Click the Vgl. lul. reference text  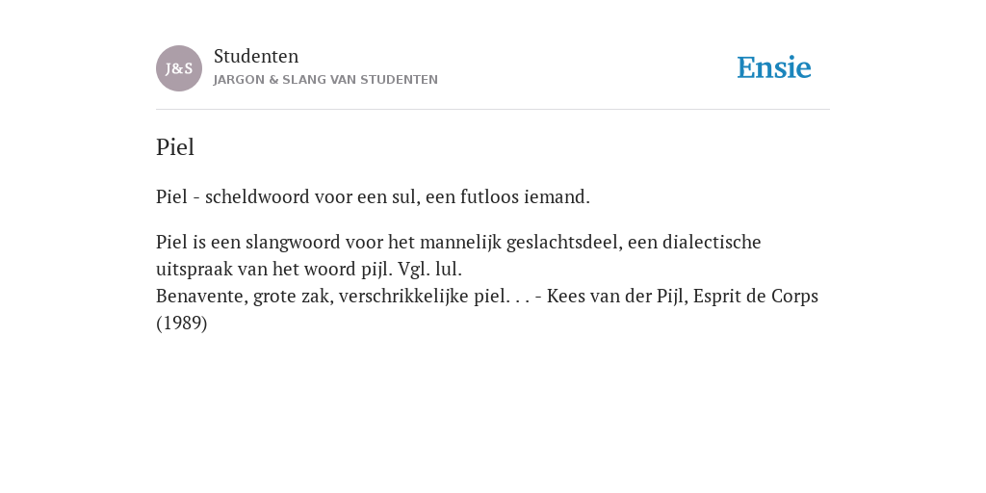pyautogui.click(x=430, y=270)
